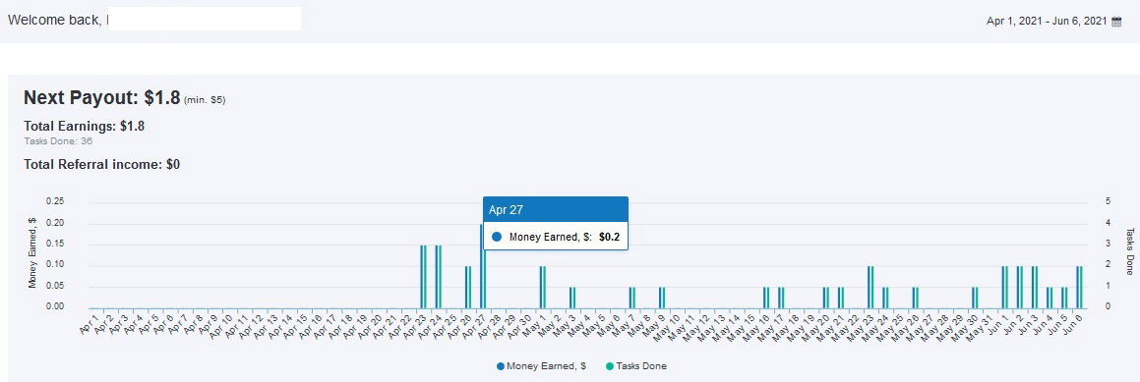Click the May 23 bar in chart
1140x382 pixels.
coord(870,287)
